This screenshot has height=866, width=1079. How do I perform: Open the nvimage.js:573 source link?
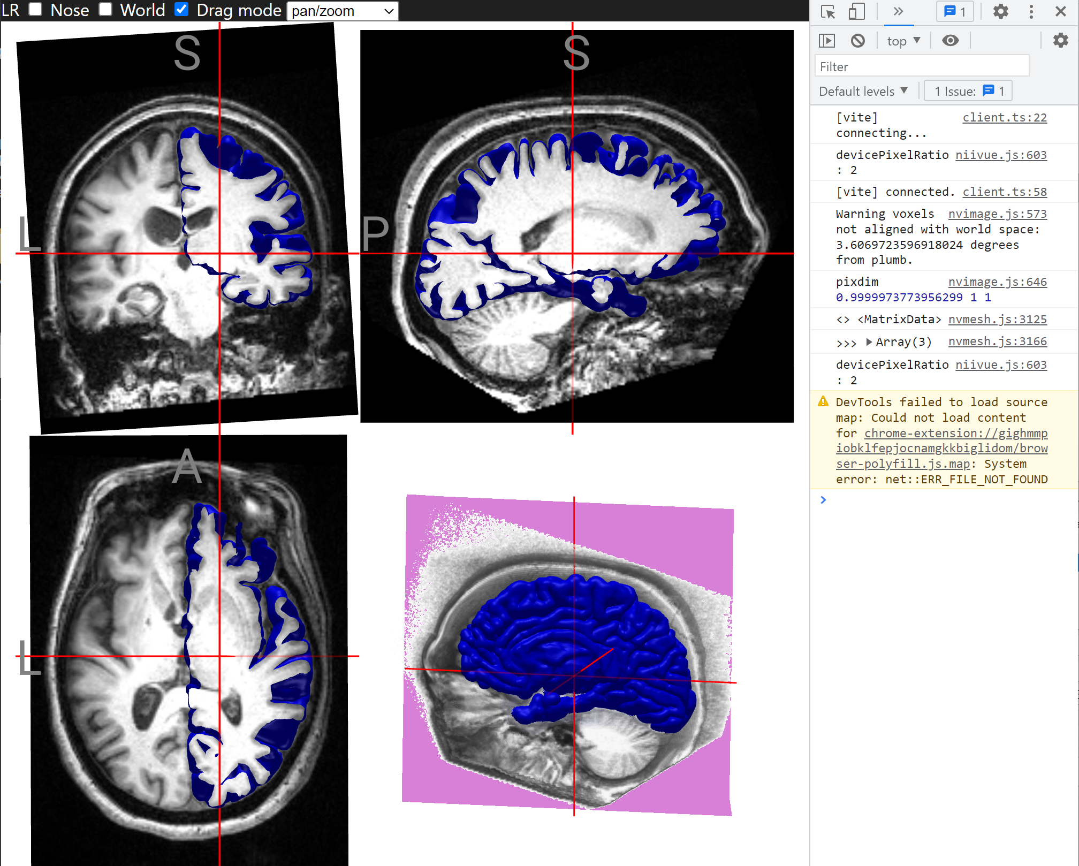pyautogui.click(x=997, y=214)
